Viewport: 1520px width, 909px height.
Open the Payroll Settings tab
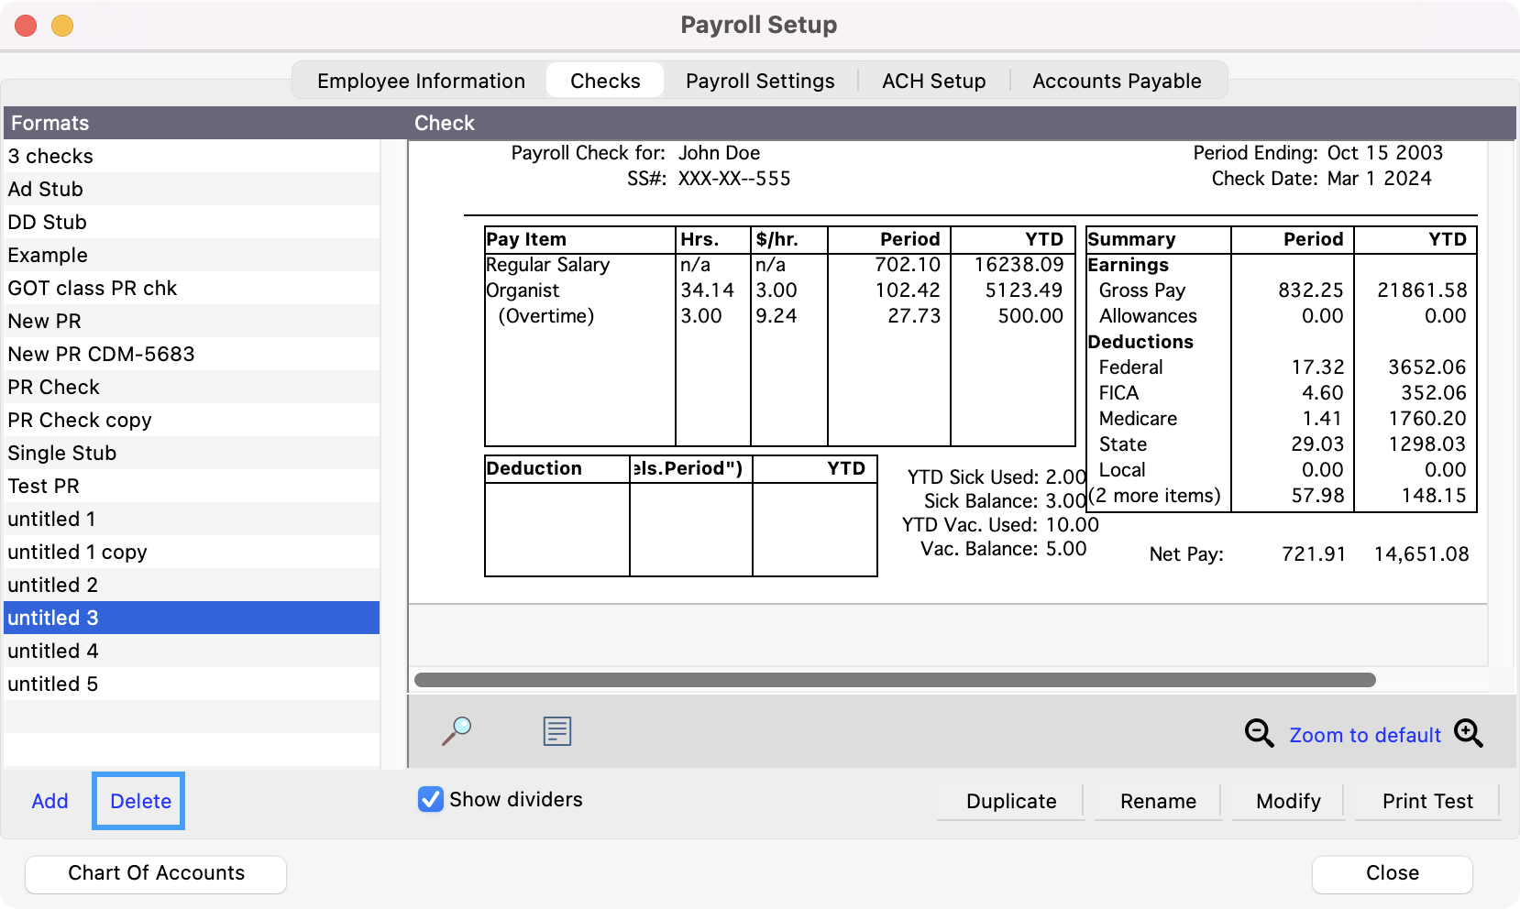click(759, 81)
